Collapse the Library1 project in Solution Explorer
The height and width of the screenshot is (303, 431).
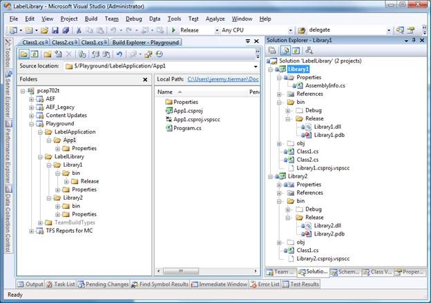(271, 70)
